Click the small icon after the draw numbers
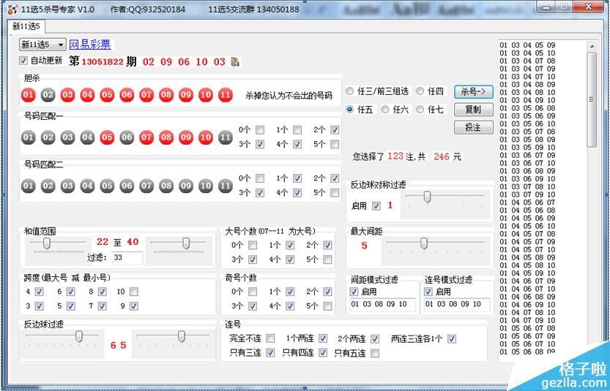The image size is (610, 391). 235,62
